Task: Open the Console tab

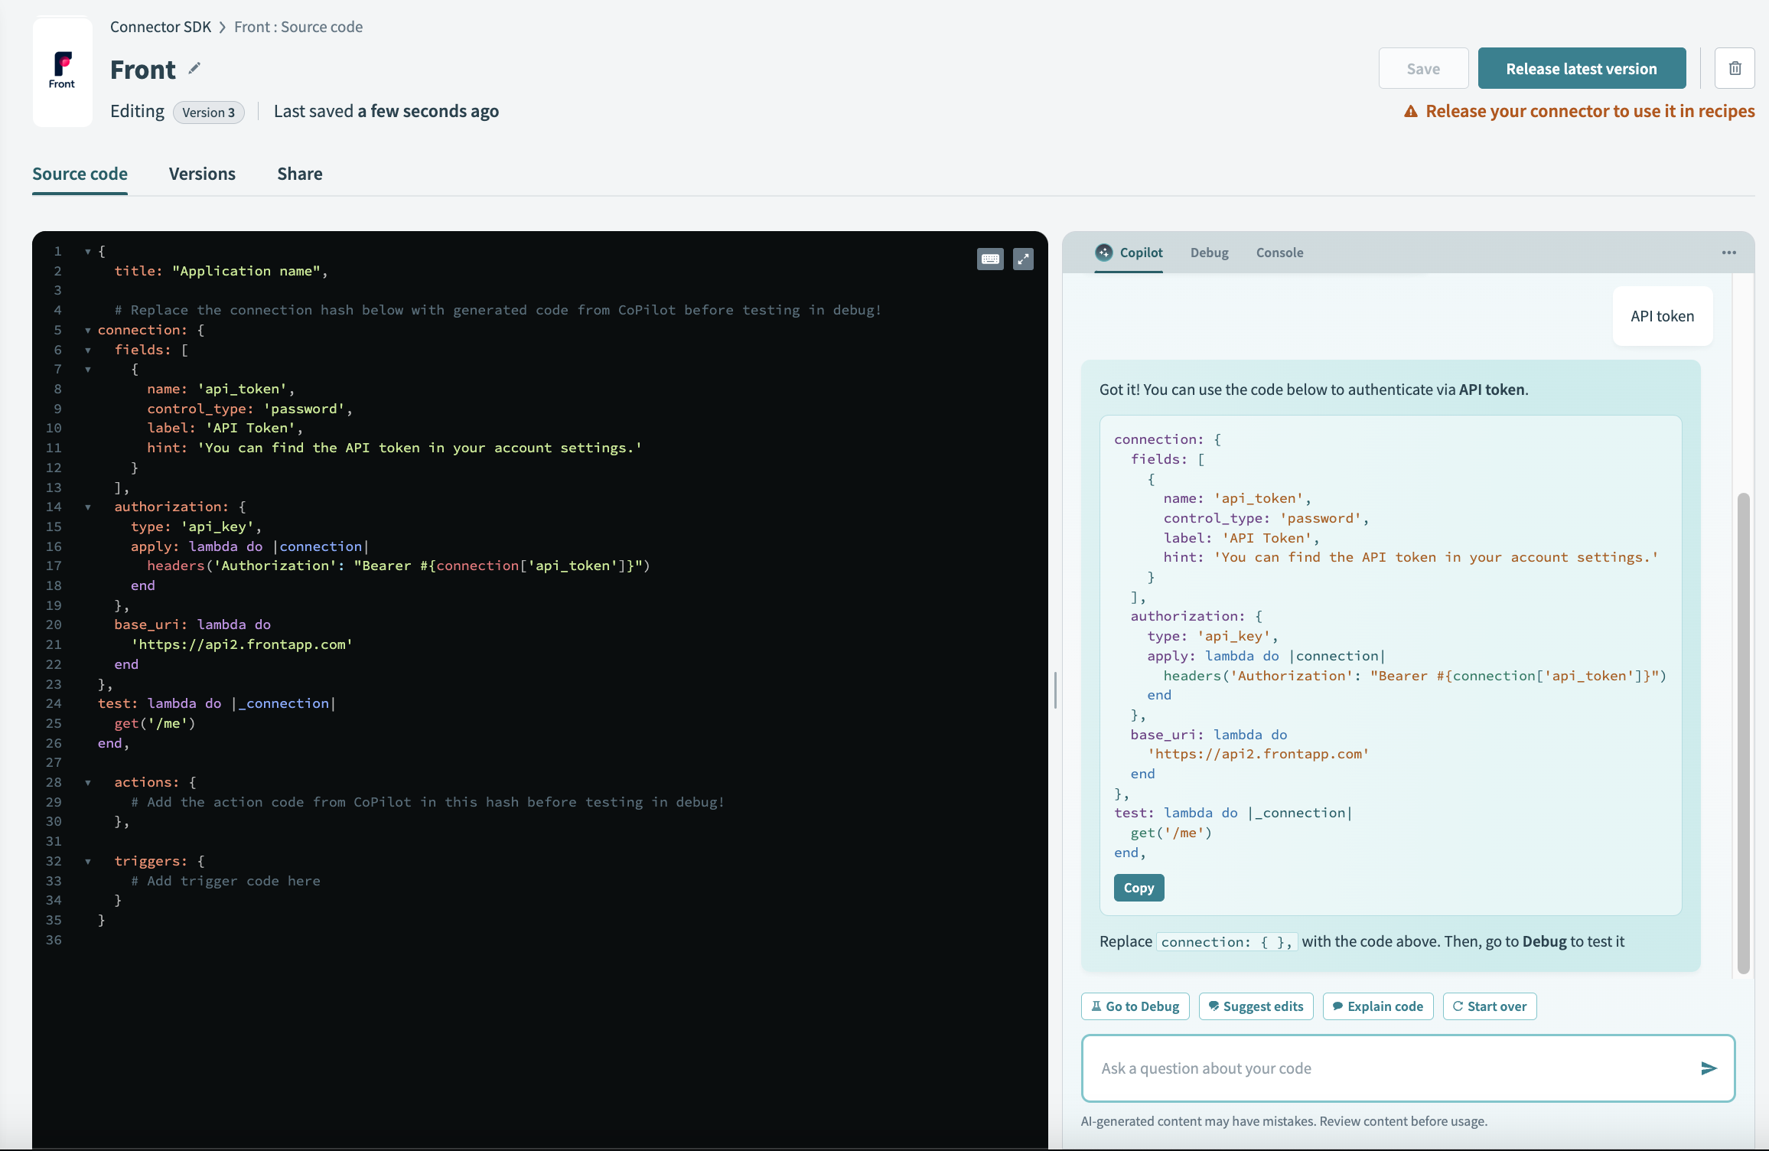Action: 1279,253
